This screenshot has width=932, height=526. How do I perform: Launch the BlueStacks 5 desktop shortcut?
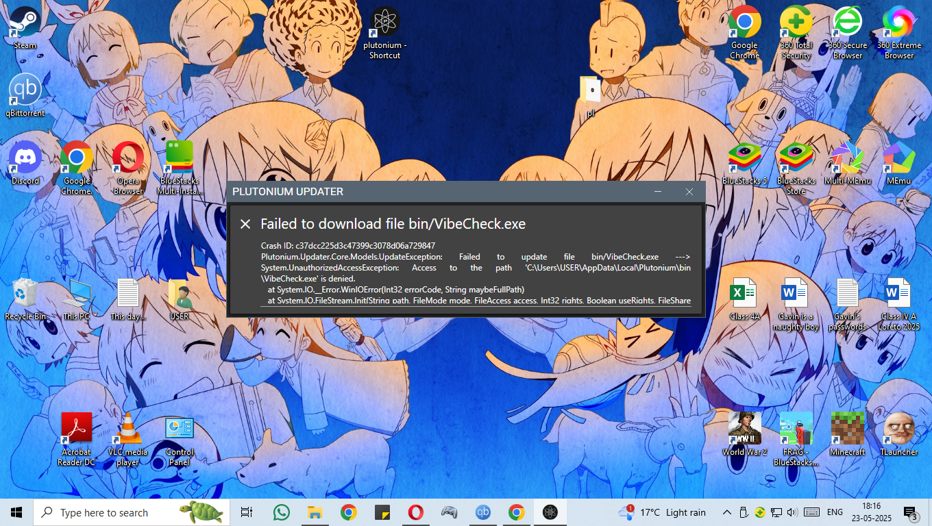[x=744, y=164]
